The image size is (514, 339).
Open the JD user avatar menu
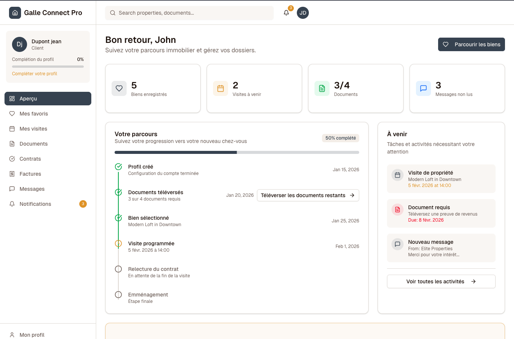(x=303, y=13)
